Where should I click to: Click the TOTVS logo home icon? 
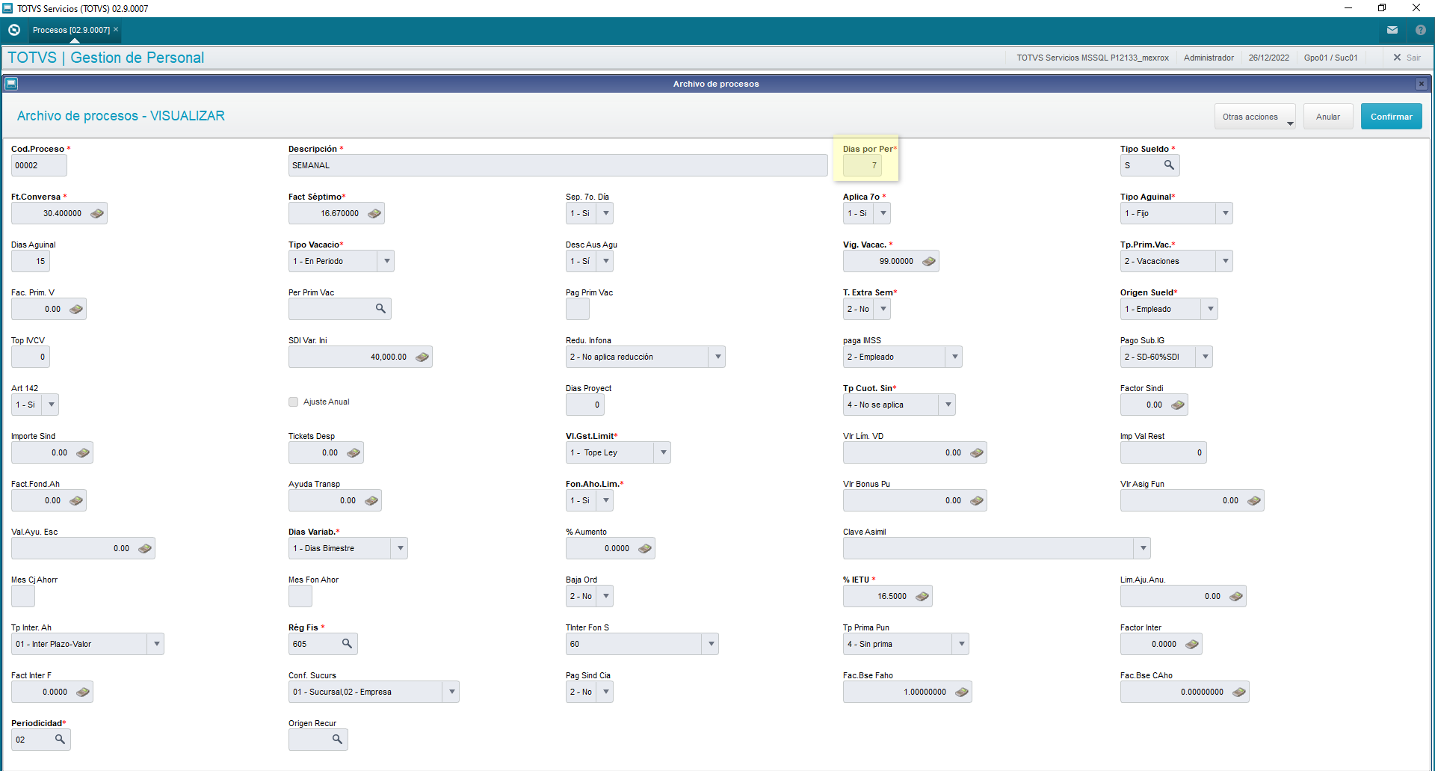pyautogui.click(x=13, y=30)
